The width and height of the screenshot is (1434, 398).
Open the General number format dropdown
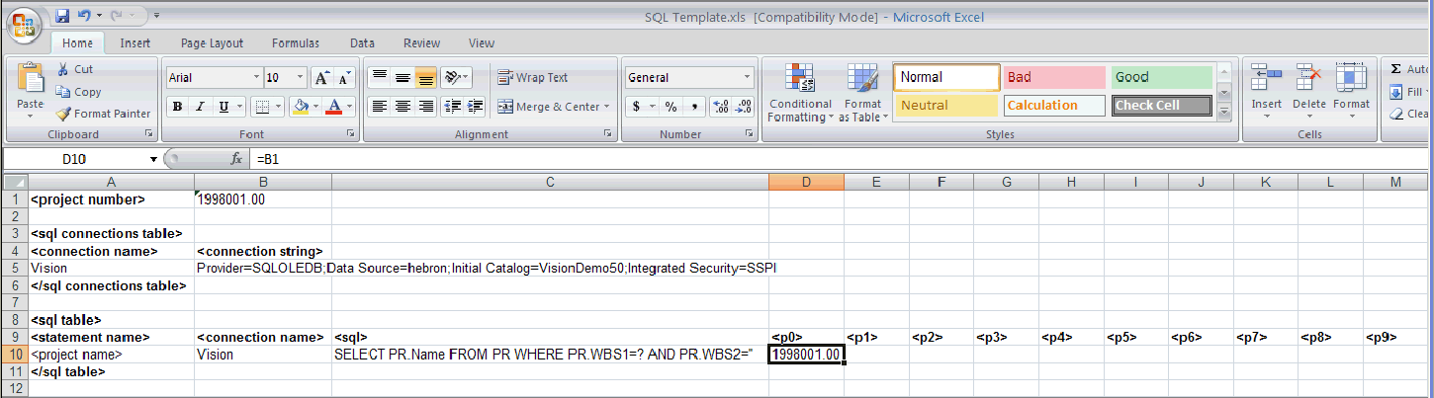(748, 78)
